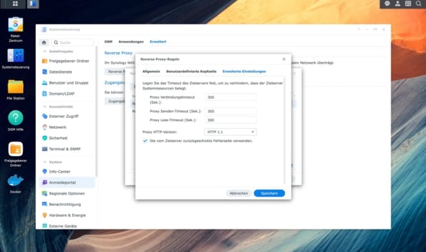Open the main menu grid icon
Image resolution: width=426 pixels, height=252 pixels.
(15, 3)
